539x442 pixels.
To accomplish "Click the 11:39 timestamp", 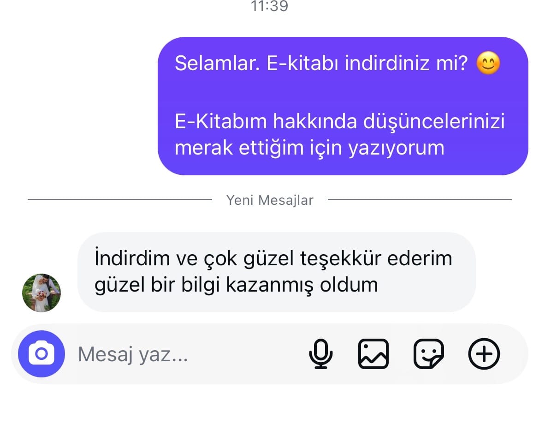I will pos(269,6).
